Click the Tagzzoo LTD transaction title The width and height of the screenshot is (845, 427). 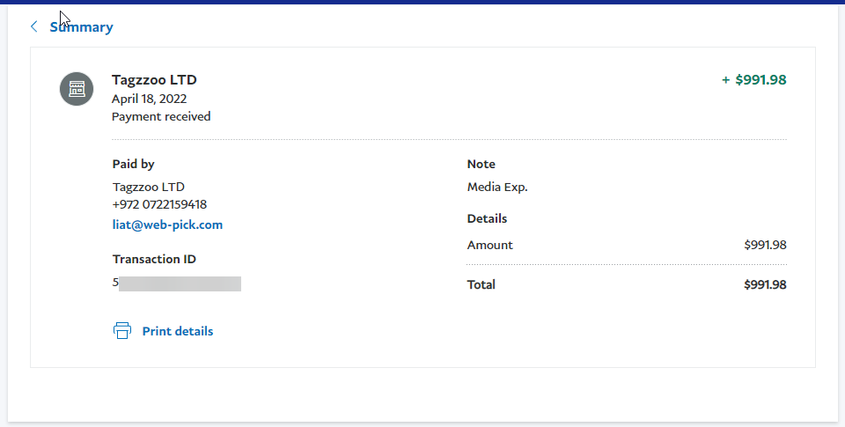(x=154, y=80)
